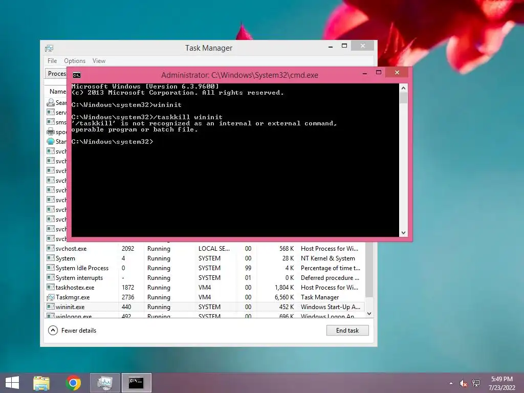The height and width of the screenshot is (393, 524).
Task: Click 'NT Kernel & System' description
Action: coord(328,258)
